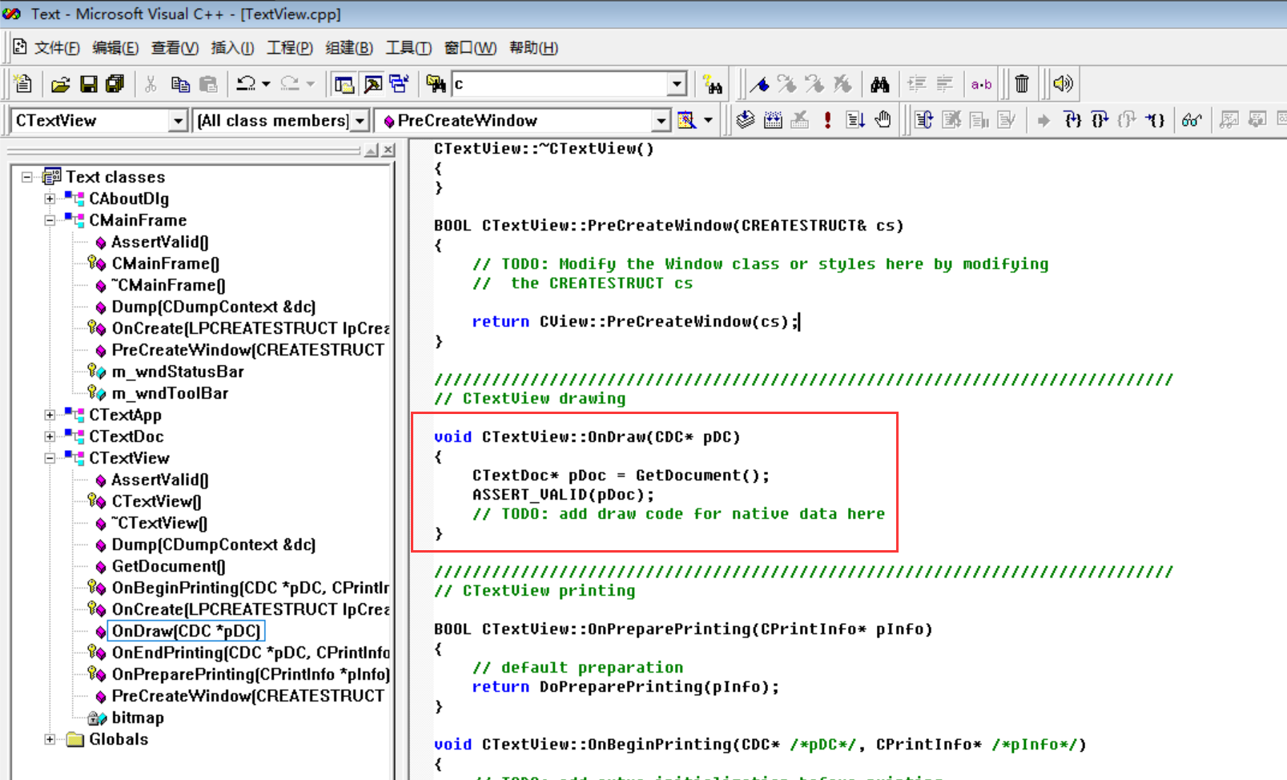The image size is (1287, 780).
Task: Select OnBeginPrinting under CTextView
Action: [x=251, y=588]
